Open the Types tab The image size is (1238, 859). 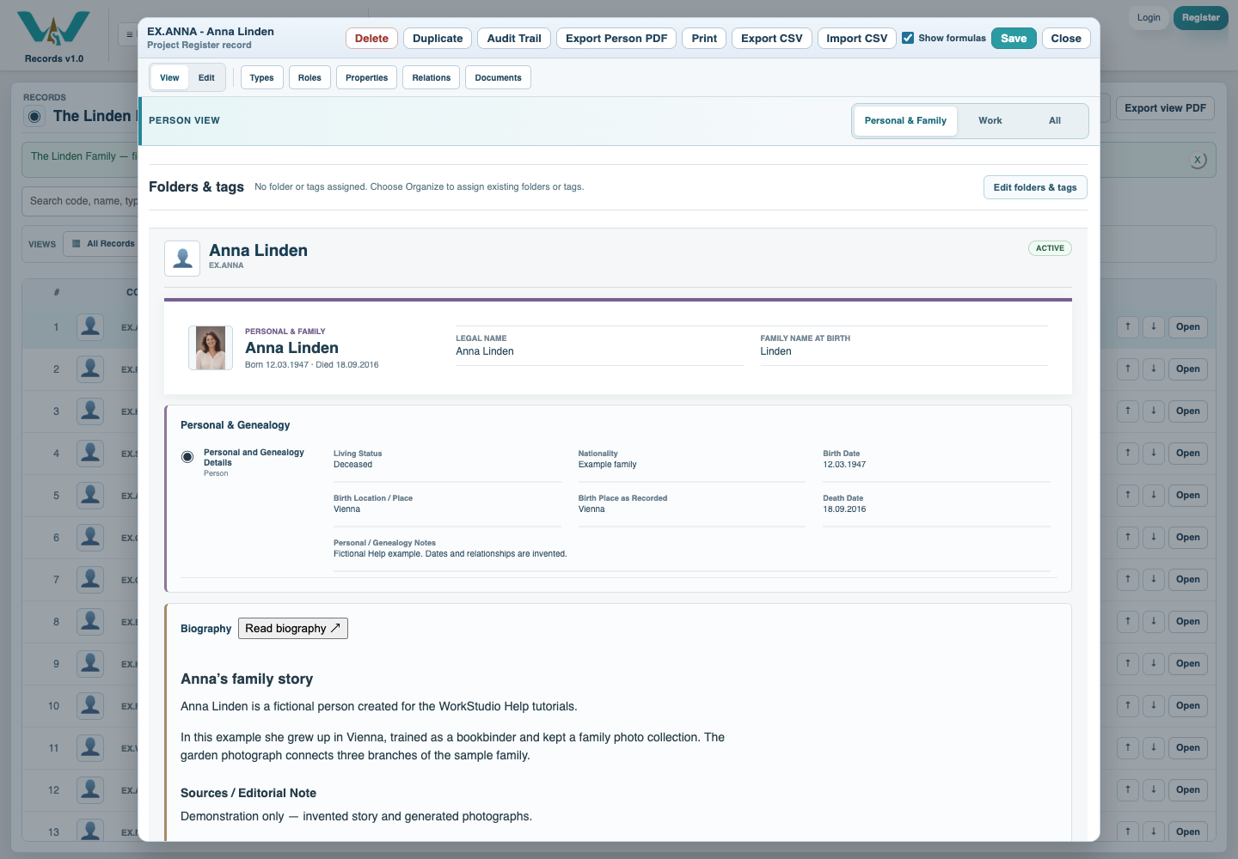tap(262, 78)
